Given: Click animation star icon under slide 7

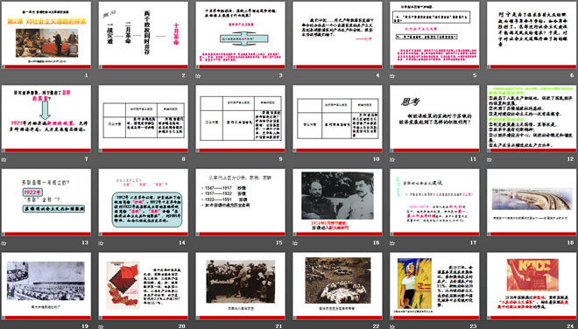Looking at the screenshot, I should click(4, 159).
